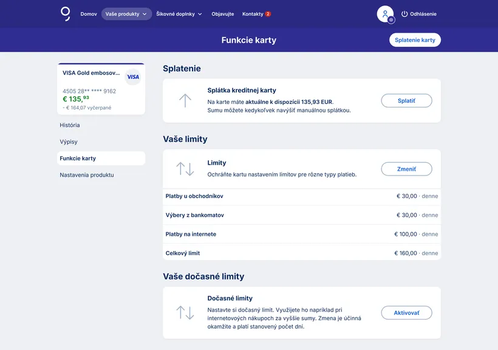Activate temporary limits with Aktivovať button
Image resolution: width=498 pixels, height=350 pixels.
(x=406, y=313)
